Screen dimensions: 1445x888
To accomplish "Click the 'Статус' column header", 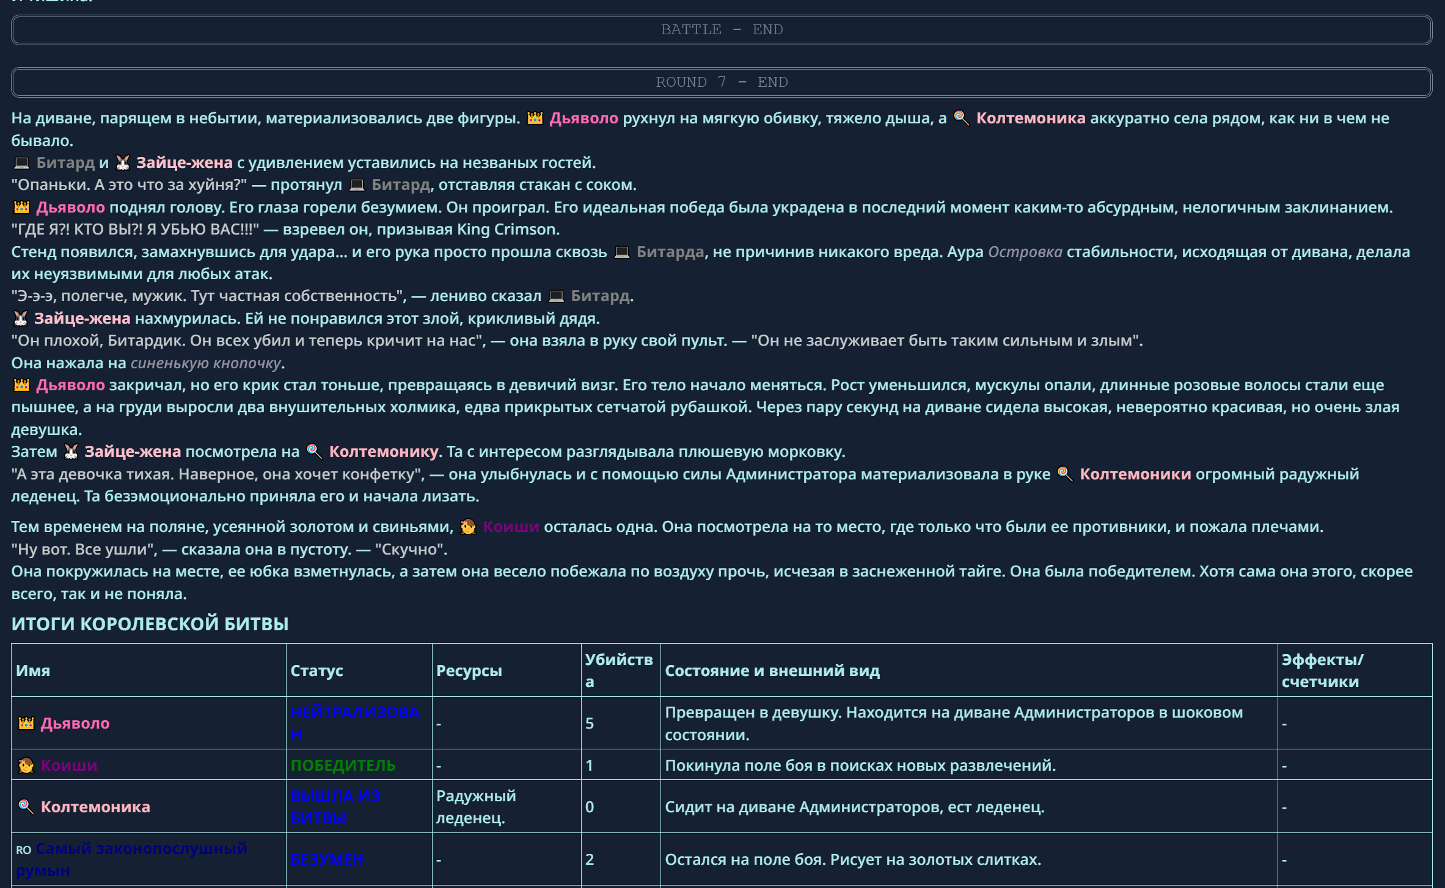I will (316, 671).
